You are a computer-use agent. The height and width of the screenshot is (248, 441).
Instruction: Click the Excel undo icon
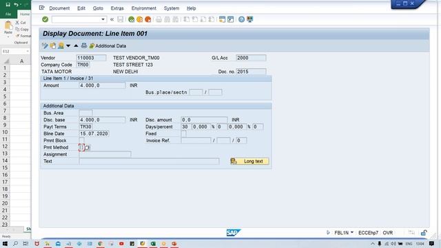point(17,4)
